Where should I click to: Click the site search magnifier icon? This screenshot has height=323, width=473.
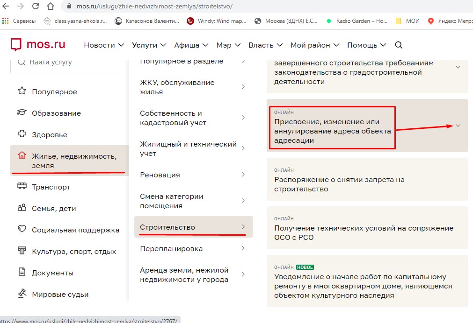click(399, 45)
